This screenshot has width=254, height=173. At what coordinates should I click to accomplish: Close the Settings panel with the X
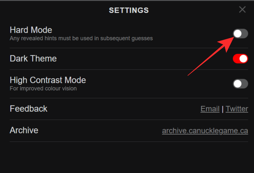(242, 10)
